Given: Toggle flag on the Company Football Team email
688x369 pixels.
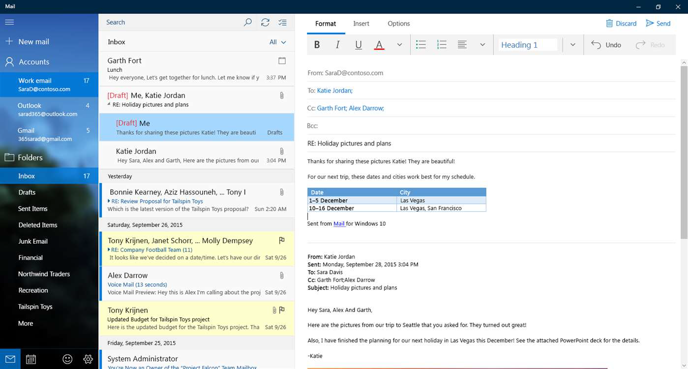Looking at the screenshot, I should [282, 240].
